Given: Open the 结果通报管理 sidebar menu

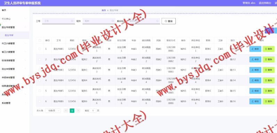Looking at the screenshot, I should tap(15, 86).
